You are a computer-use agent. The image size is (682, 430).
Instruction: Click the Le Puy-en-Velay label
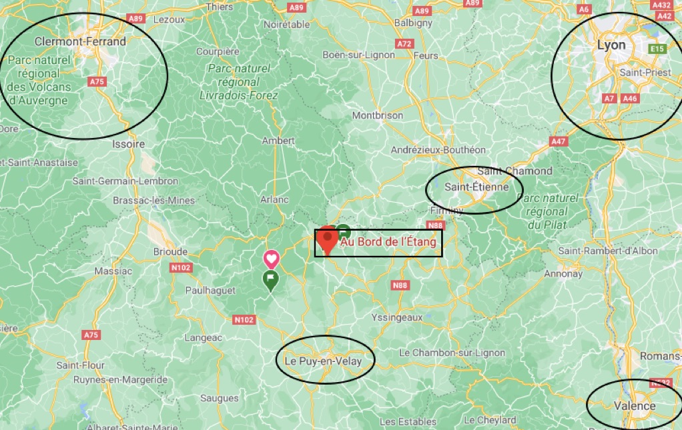tap(323, 361)
